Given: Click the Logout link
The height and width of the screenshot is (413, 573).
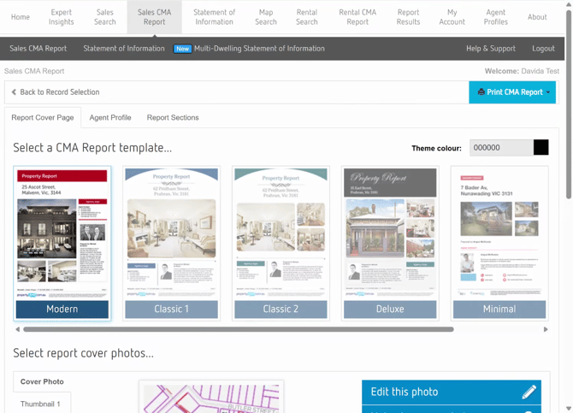Looking at the screenshot, I should 543,49.
